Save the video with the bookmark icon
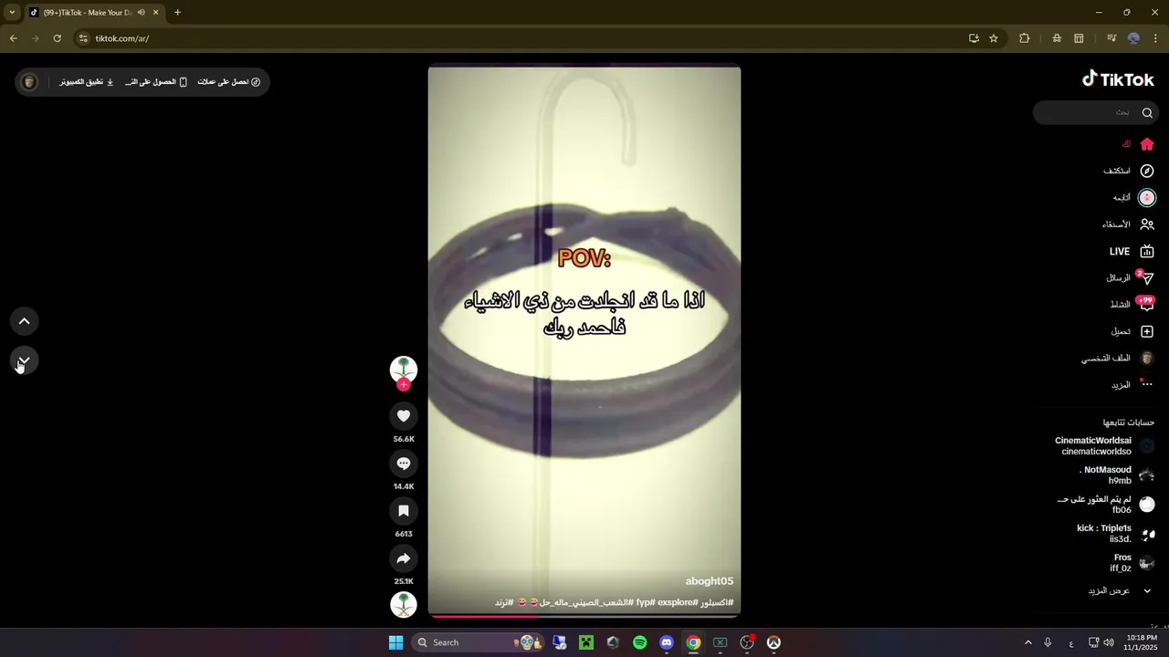Screen dimensions: 1169x657 coord(404,511)
